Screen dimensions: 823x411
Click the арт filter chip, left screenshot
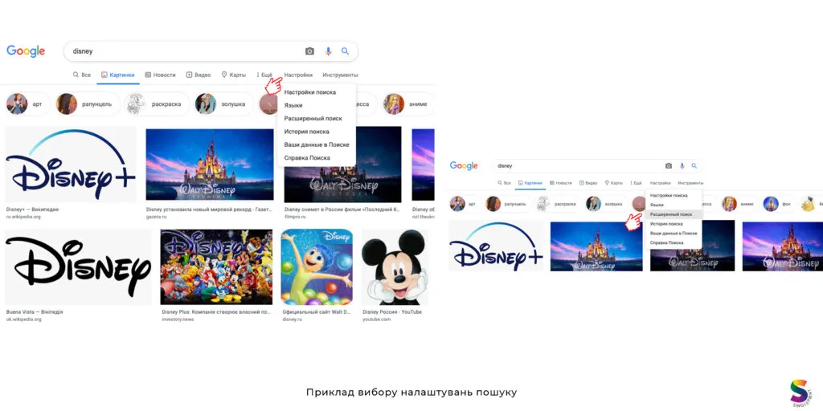point(27,104)
